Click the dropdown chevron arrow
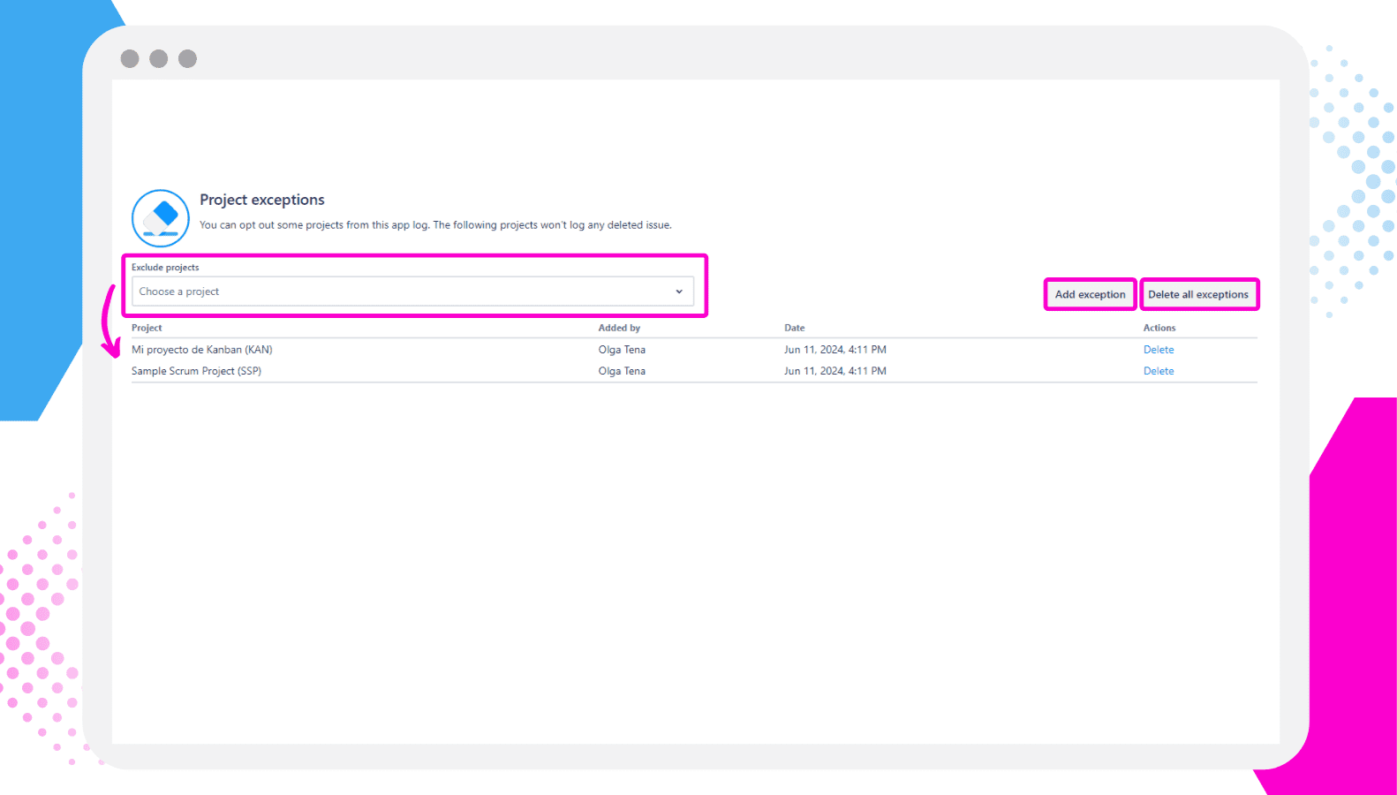The height and width of the screenshot is (795, 1397). point(679,291)
